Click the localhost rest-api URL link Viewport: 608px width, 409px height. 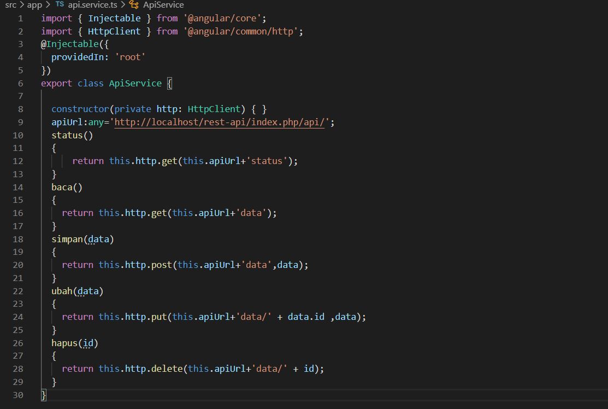point(219,122)
